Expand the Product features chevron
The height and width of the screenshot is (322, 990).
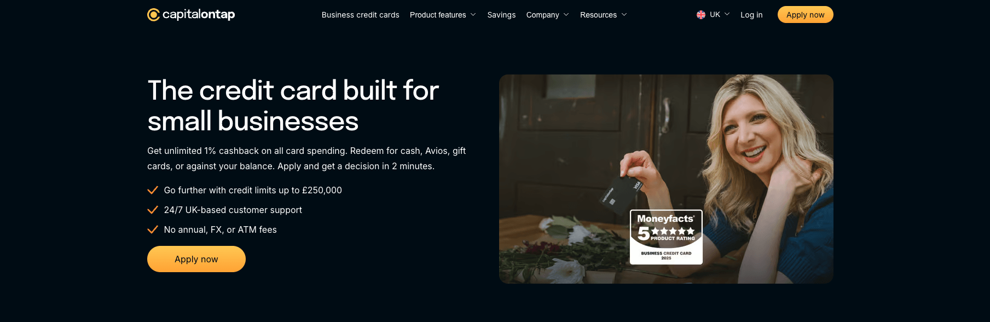click(x=473, y=15)
